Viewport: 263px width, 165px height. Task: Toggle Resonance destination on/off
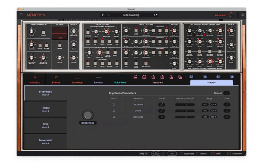114,117
